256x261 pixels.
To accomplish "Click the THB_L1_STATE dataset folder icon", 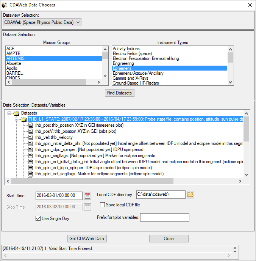I will tap(23, 119).
